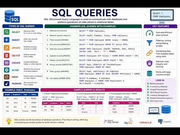Click the Total column header in results
This screenshot has height=135, width=180.
[x=96, y=103]
